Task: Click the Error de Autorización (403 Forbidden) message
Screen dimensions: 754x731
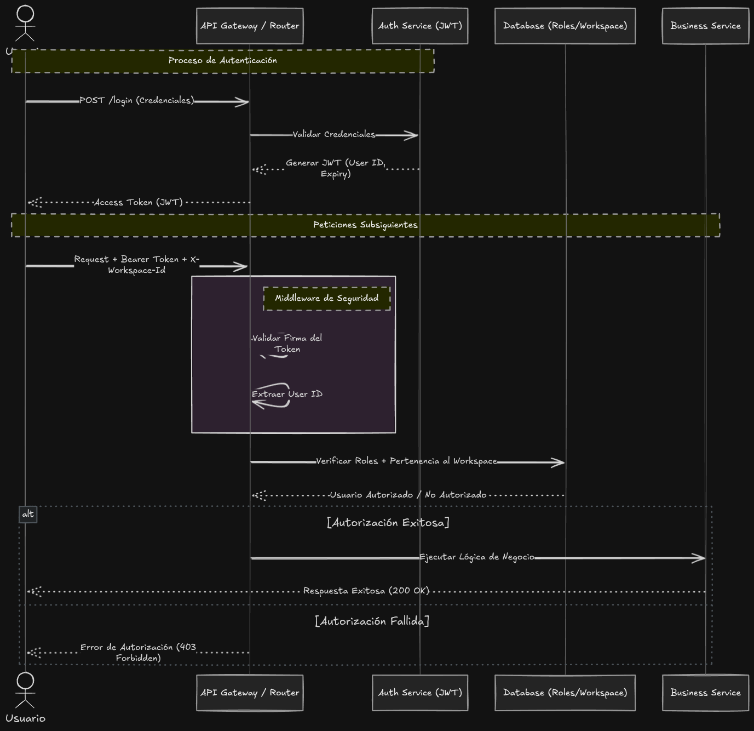Action: [x=138, y=652]
